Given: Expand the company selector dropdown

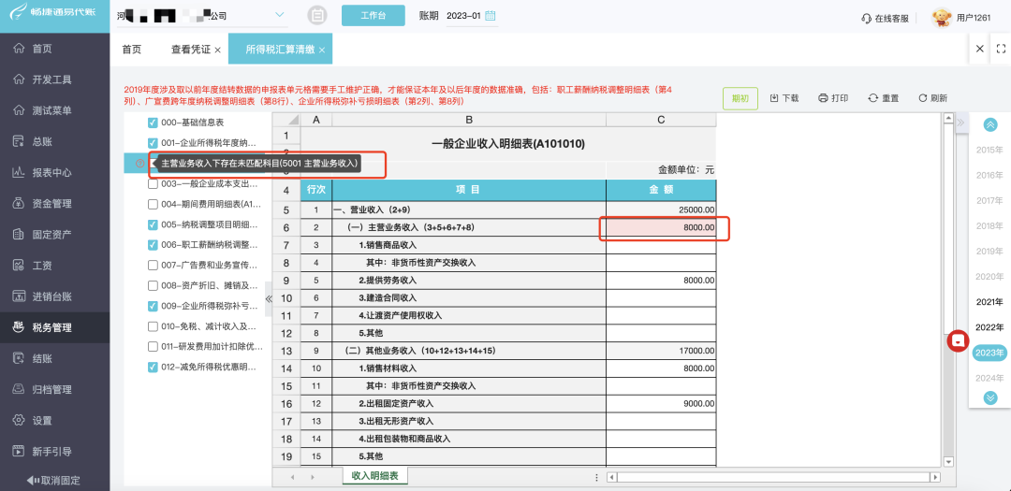Looking at the screenshot, I should (281, 15).
